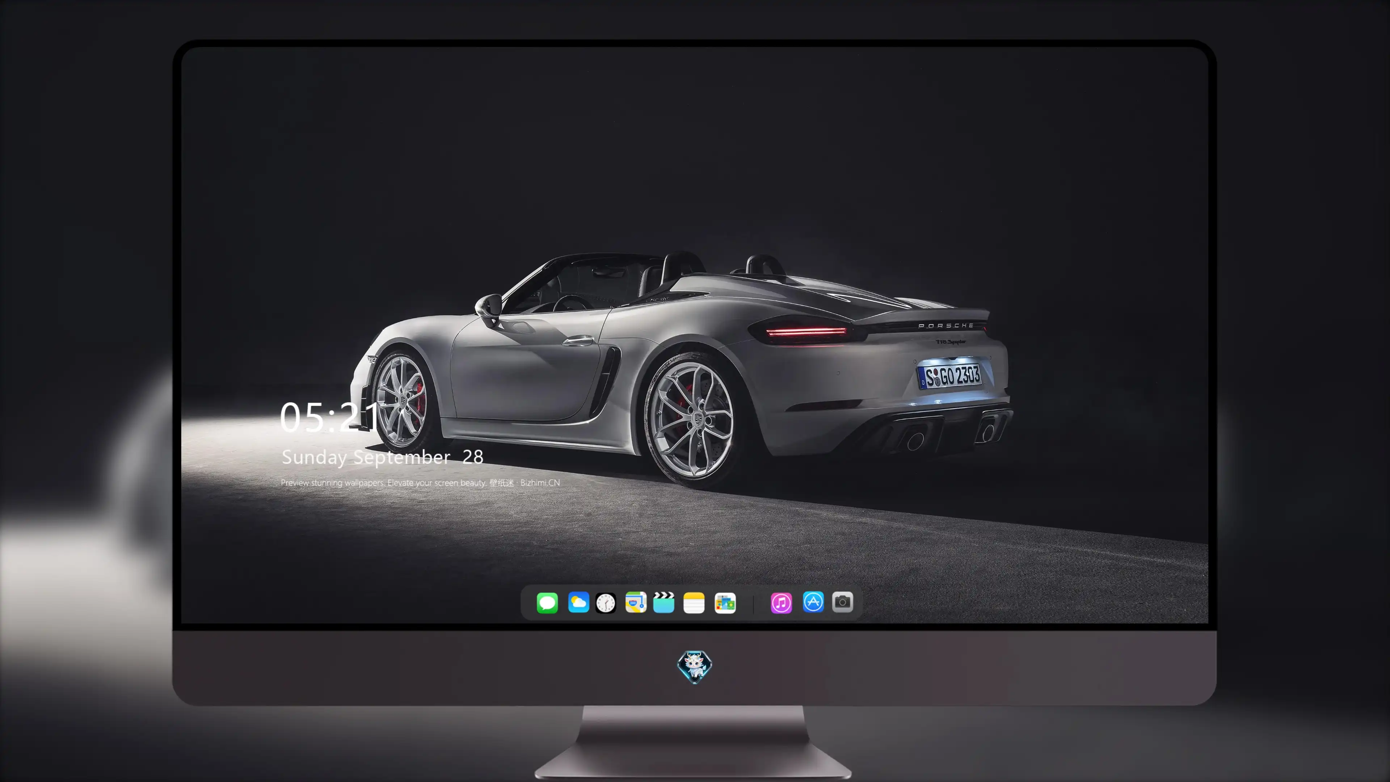The height and width of the screenshot is (782, 1390).
Task: Open the yellow Notes app
Action: 694,603
